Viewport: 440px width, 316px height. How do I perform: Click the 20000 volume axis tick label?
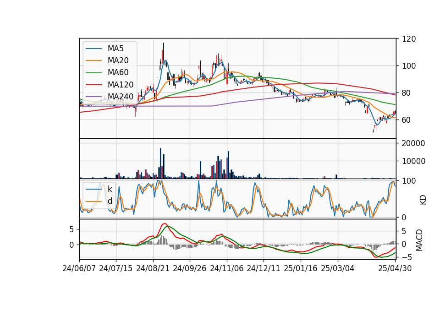(413, 143)
